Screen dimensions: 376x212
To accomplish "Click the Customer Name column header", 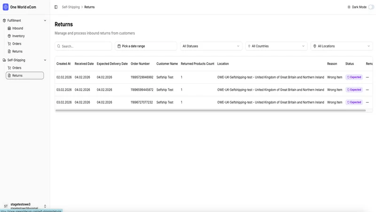I will pos(167,64).
